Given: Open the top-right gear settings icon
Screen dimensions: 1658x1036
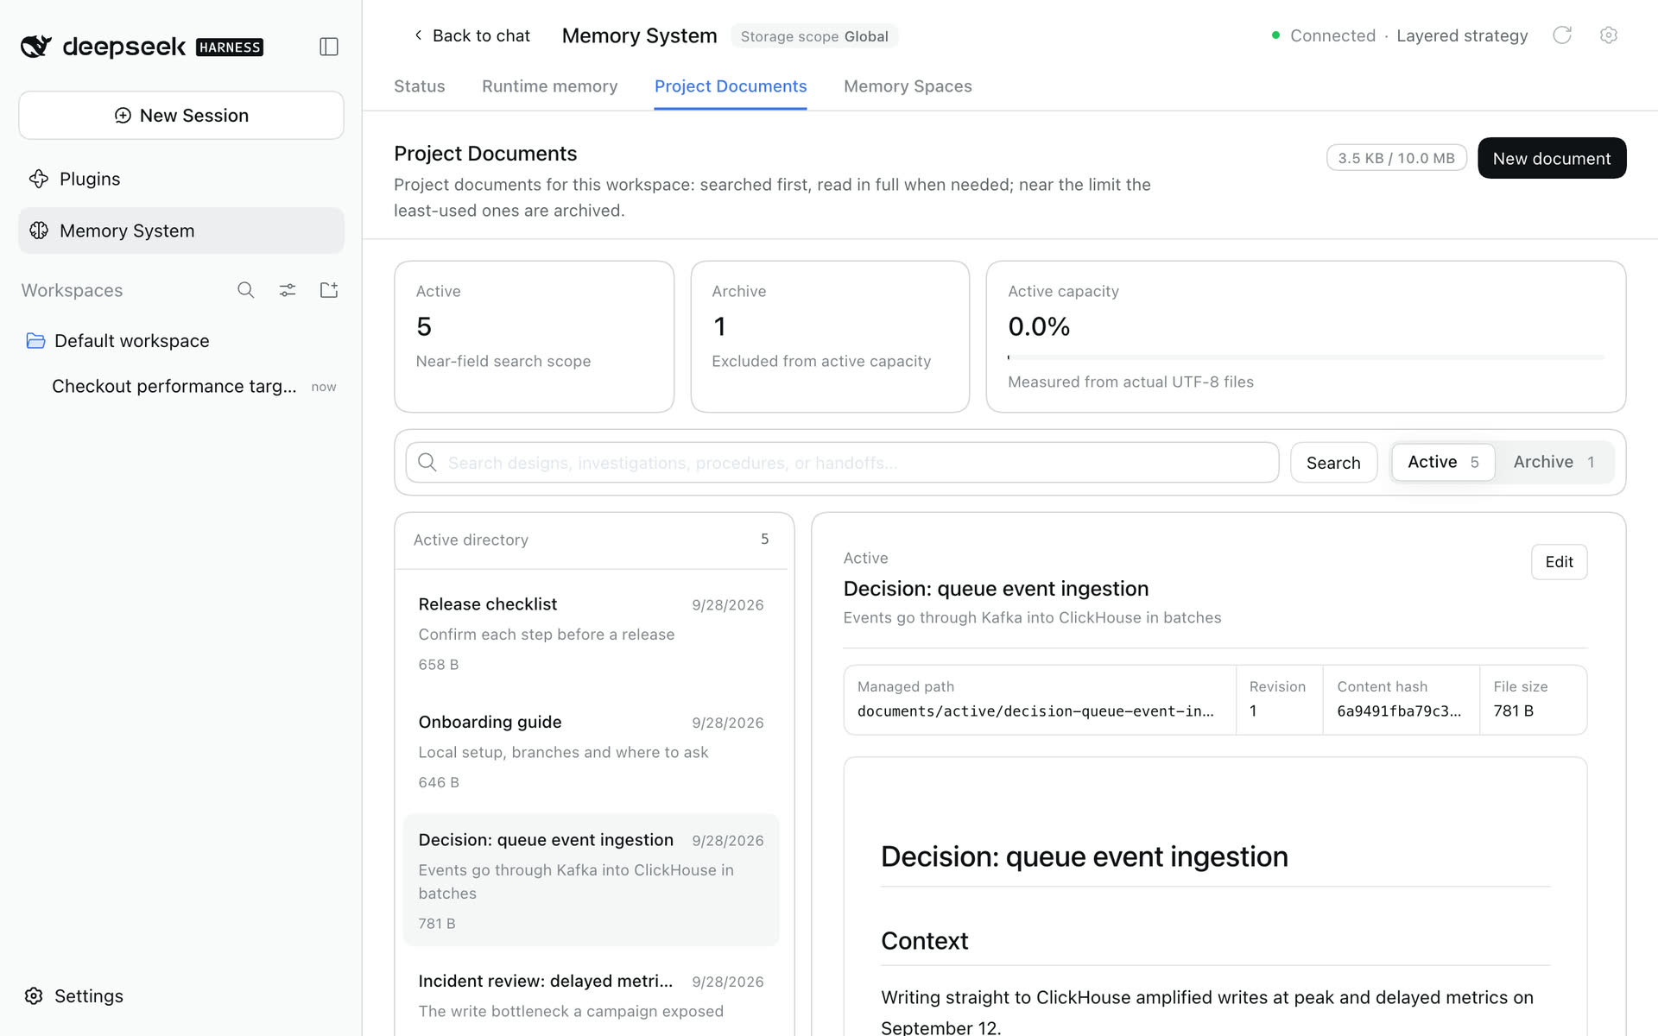Looking at the screenshot, I should coord(1608,35).
